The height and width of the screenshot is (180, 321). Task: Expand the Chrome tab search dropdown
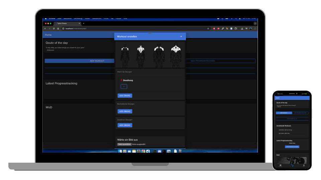click(x=255, y=23)
